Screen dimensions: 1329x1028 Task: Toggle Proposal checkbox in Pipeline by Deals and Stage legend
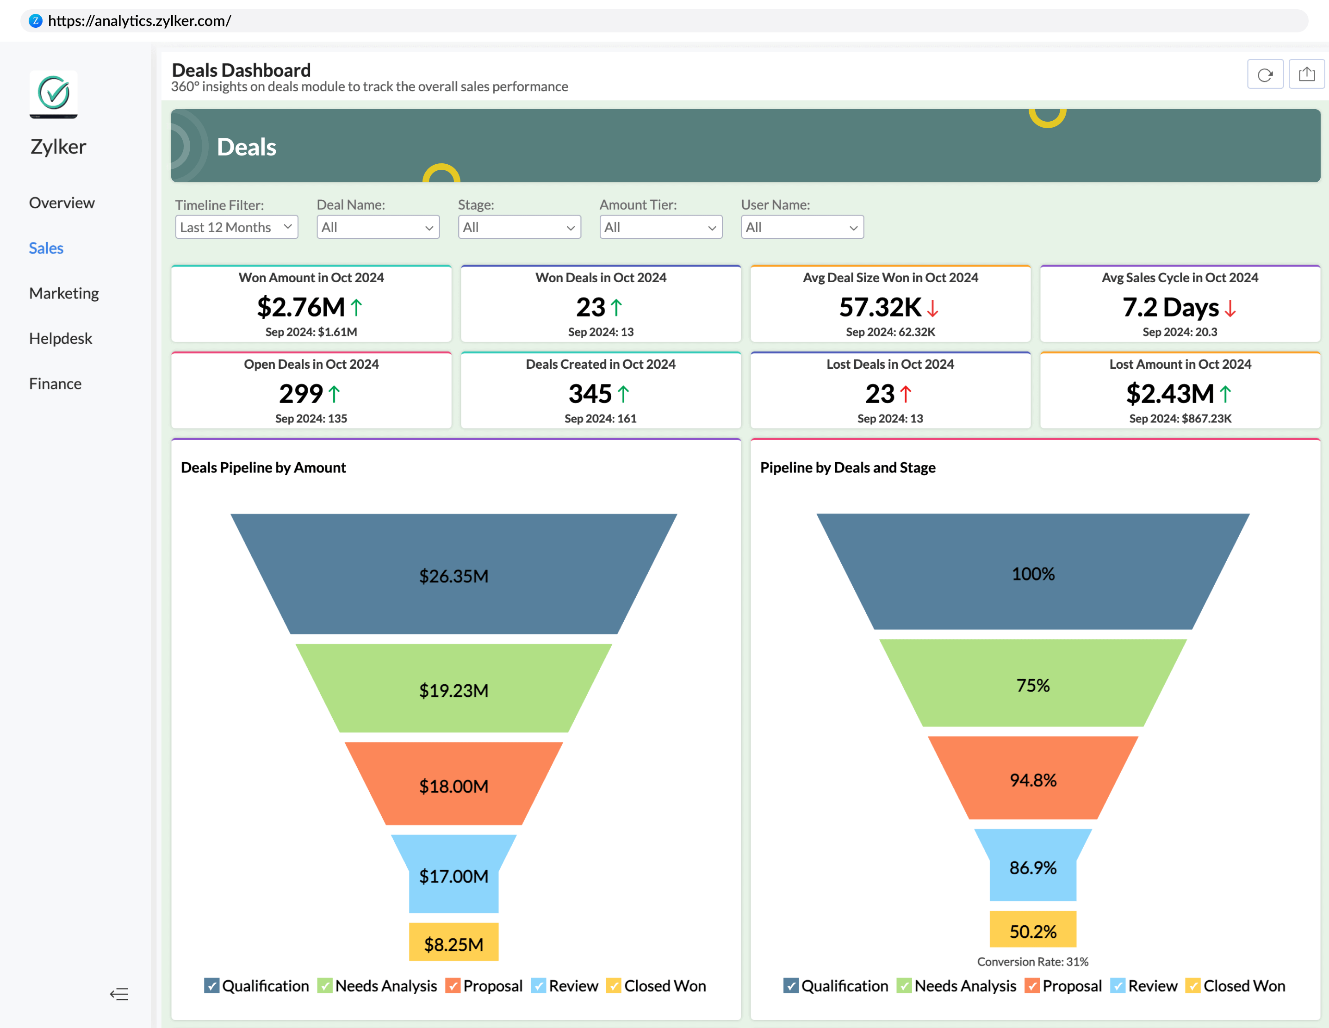(1031, 985)
